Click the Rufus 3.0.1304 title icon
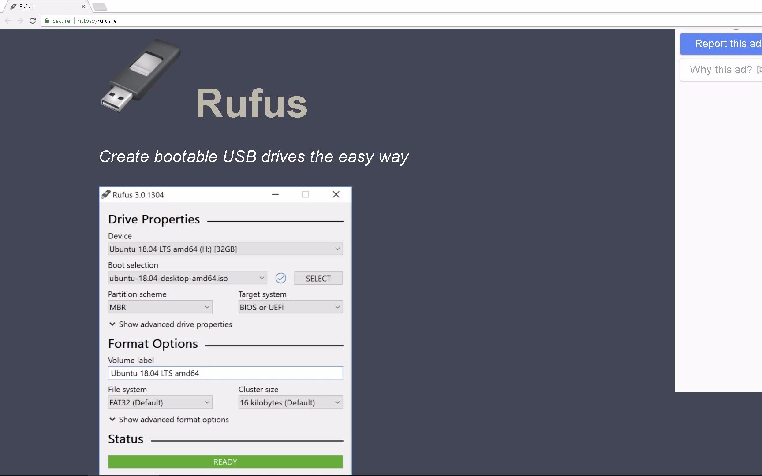Viewport: 762px width, 476px height. pyautogui.click(x=105, y=194)
